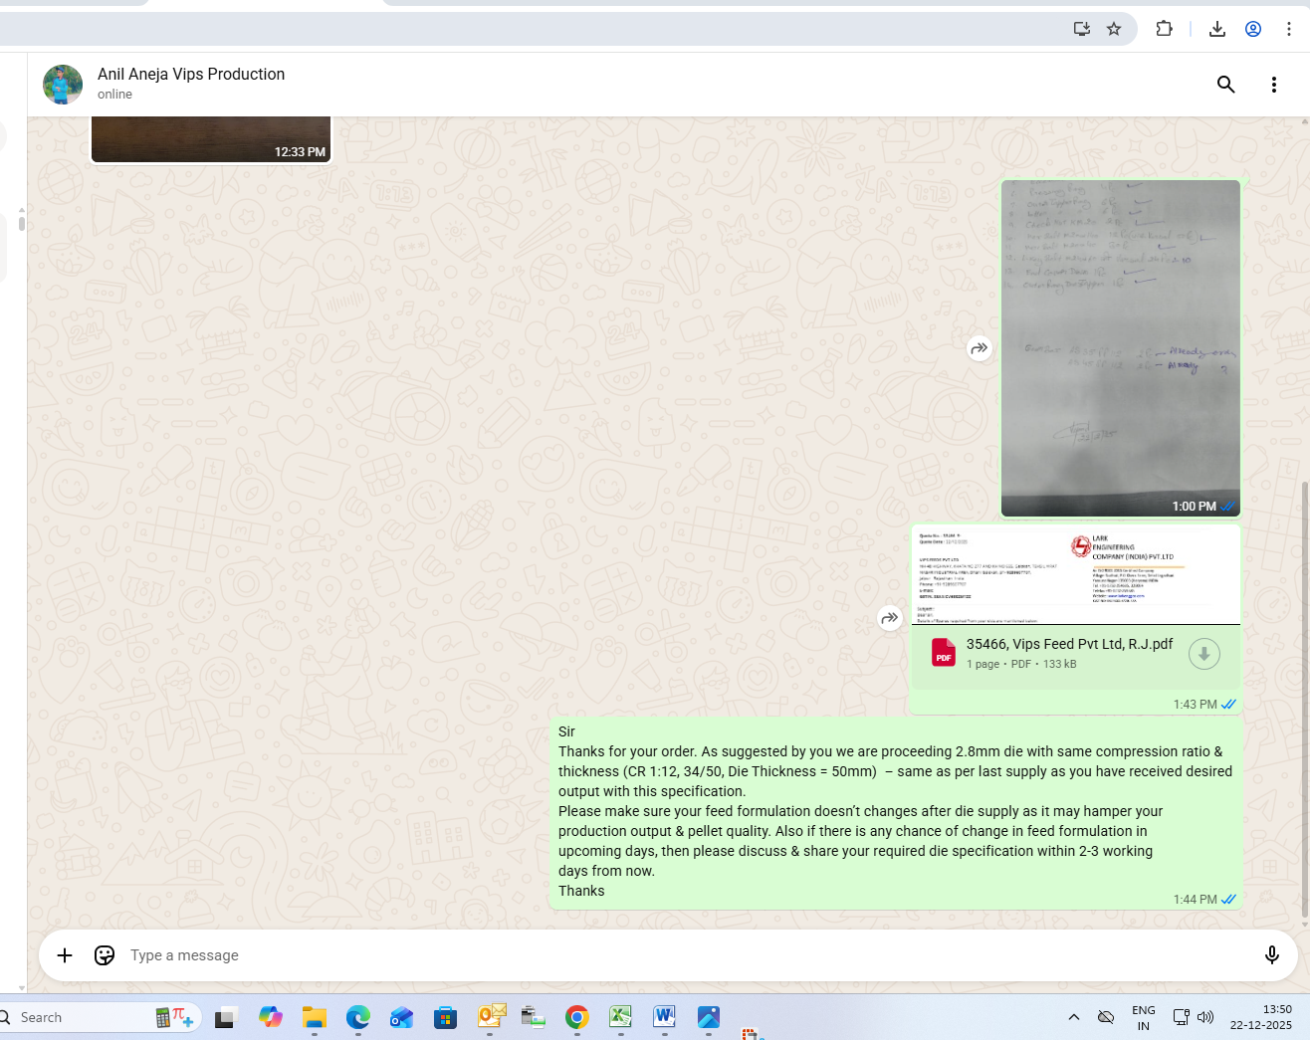
Task: Download the Vips Feed Pvt Ltd PDF
Action: (1203, 654)
